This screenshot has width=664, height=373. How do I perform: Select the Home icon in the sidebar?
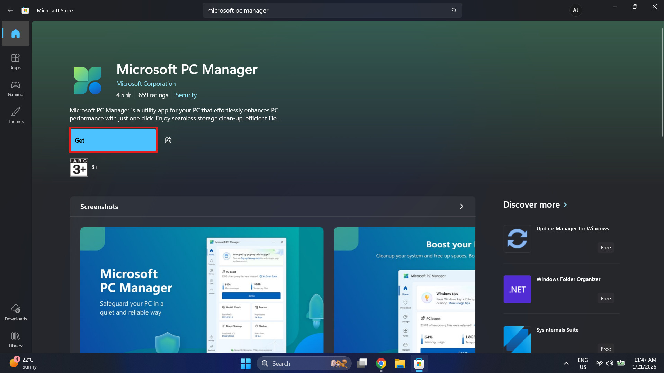(x=15, y=33)
